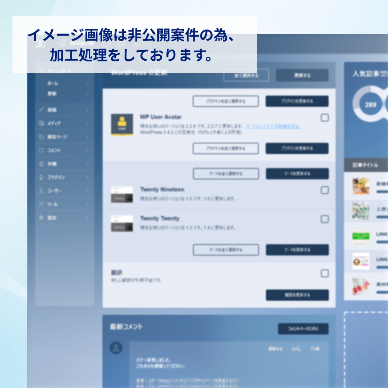This screenshot has height=388, width=388.
Task: Expand the 固定ページ row chevron
Action: point(88,137)
